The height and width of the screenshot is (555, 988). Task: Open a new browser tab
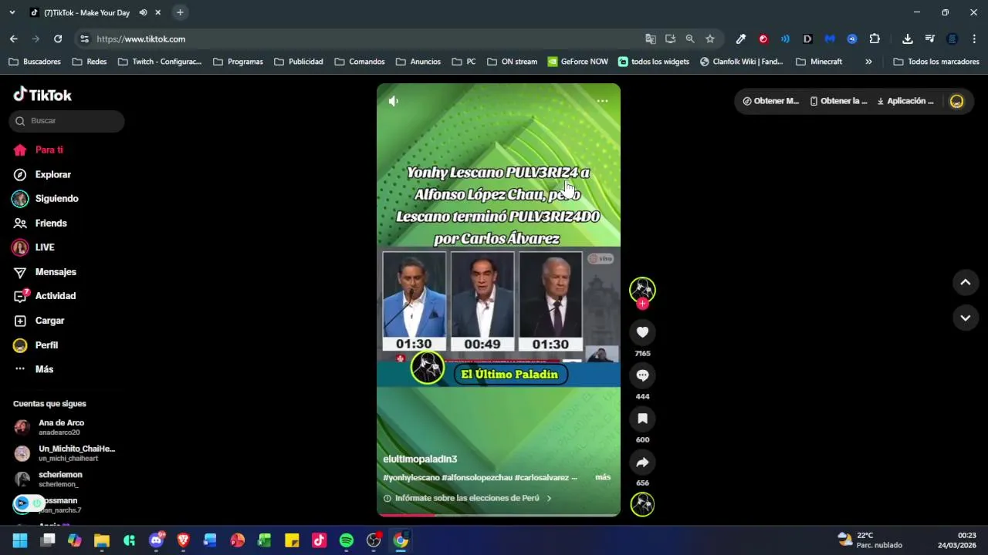point(180,12)
